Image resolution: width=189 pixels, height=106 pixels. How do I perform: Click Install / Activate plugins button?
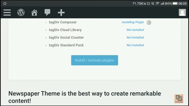(94, 60)
